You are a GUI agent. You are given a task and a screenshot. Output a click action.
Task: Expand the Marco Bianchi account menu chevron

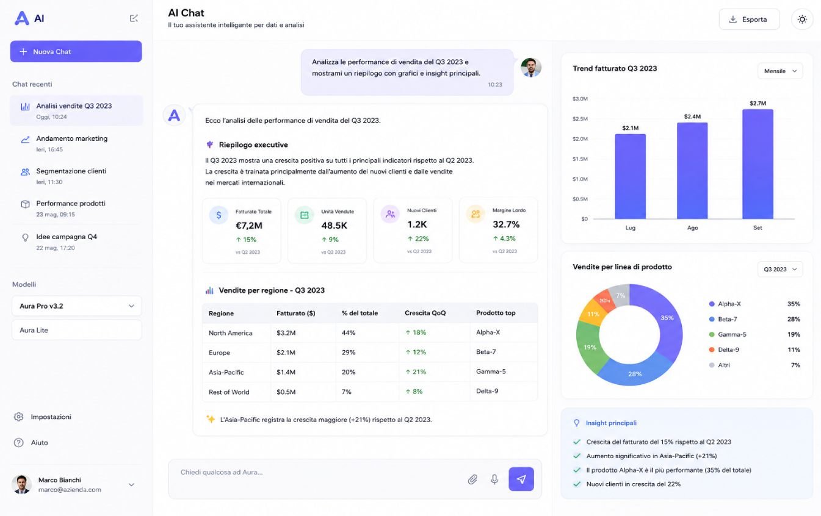[131, 485]
